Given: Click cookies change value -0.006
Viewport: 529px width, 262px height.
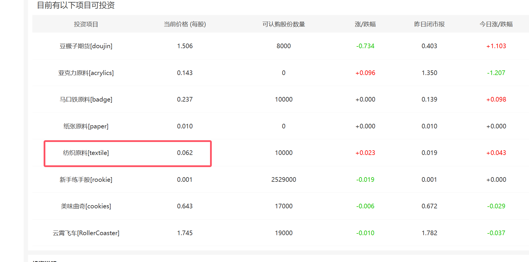Looking at the screenshot, I should [365, 206].
